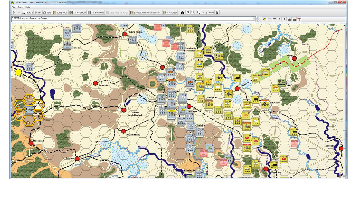363x198 pixels.
Task: Click the connect to server arrows icon
Action: pyautogui.click(x=23, y=12)
